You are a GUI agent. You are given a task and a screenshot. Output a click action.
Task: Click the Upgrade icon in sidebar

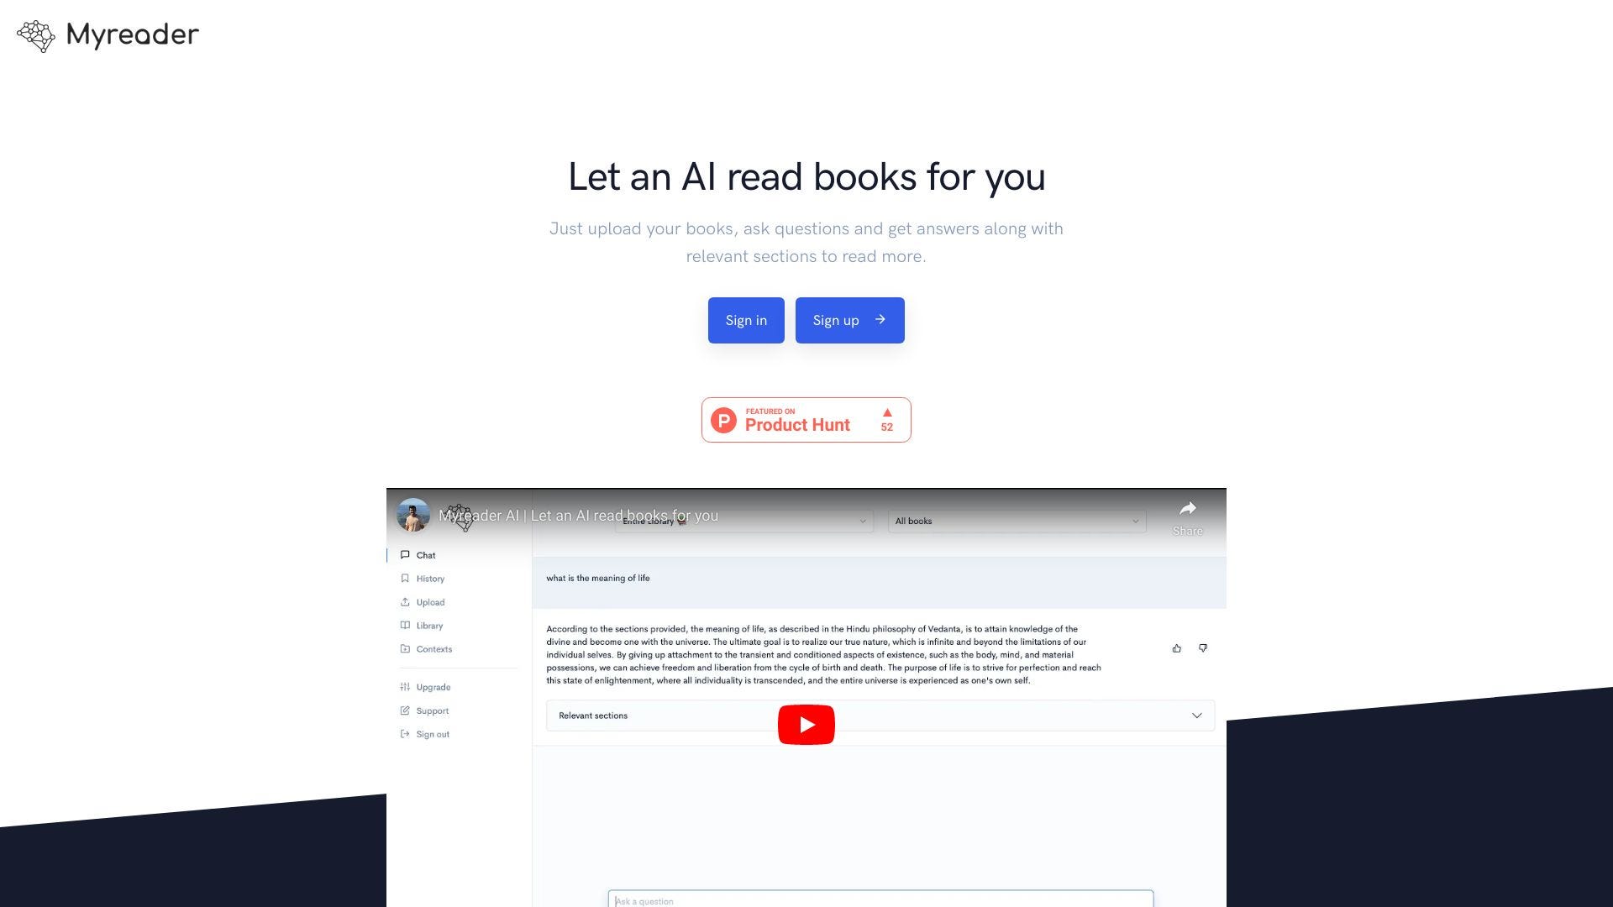tap(406, 687)
